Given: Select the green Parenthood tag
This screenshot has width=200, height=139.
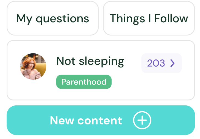Looking at the screenshot, I should coord(84,82).
